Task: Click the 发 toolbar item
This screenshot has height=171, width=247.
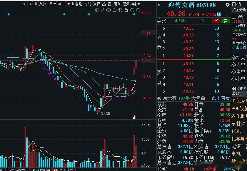Action: [x=24, y=4]
